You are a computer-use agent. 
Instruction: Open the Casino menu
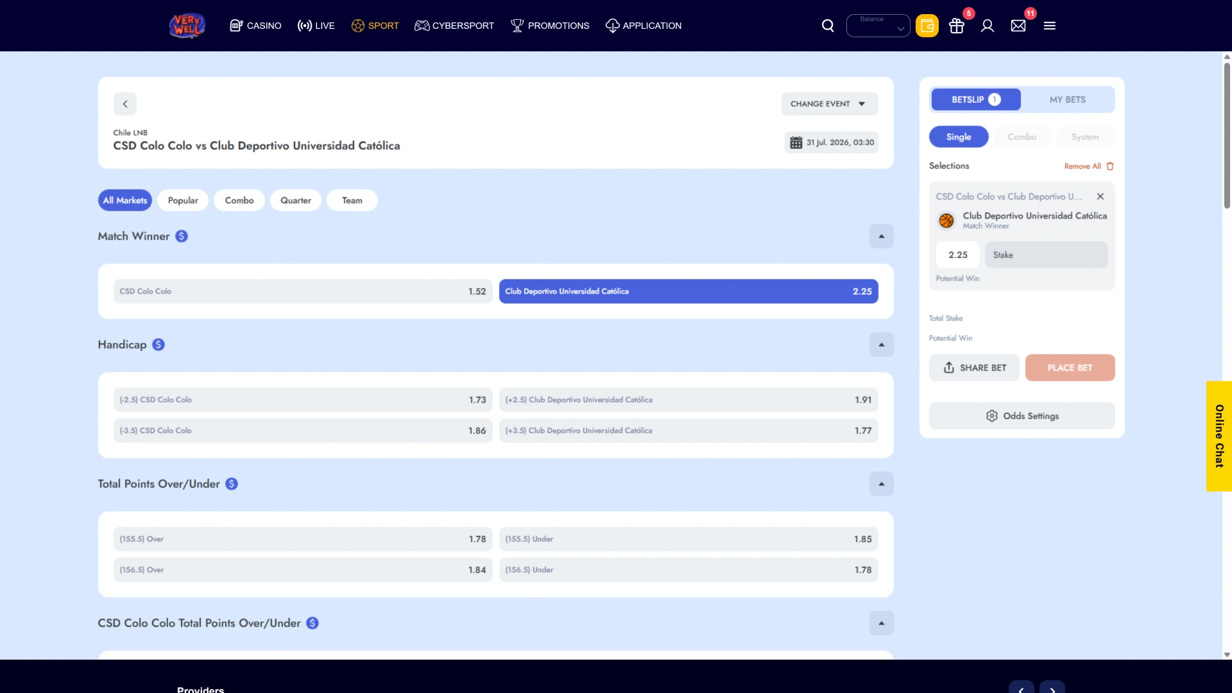(x=255, y=26)
